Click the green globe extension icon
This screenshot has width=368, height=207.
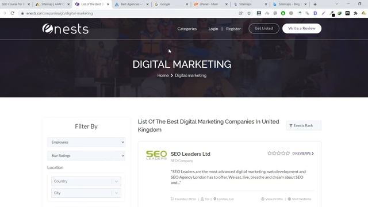point(340,13)
